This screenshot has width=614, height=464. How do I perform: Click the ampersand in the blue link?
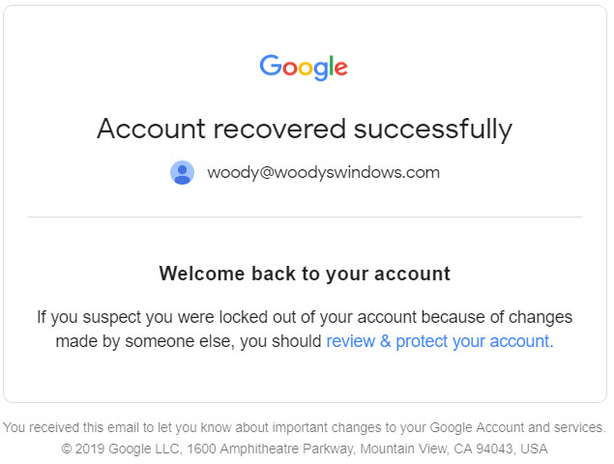coord(385,340)
